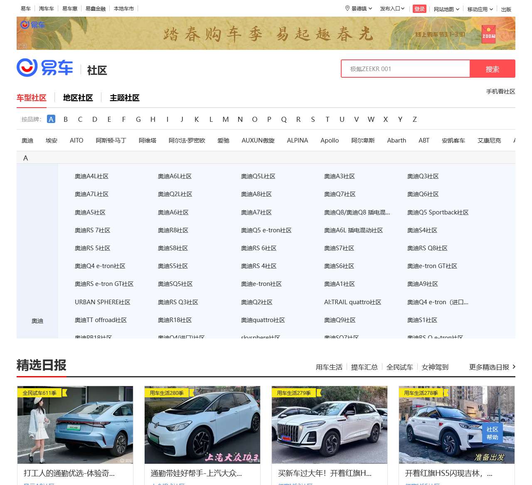This screenshot has height=485, width=532.
Task: Open the 淘车车 top navigation link
Action: [x=47, y=8]
